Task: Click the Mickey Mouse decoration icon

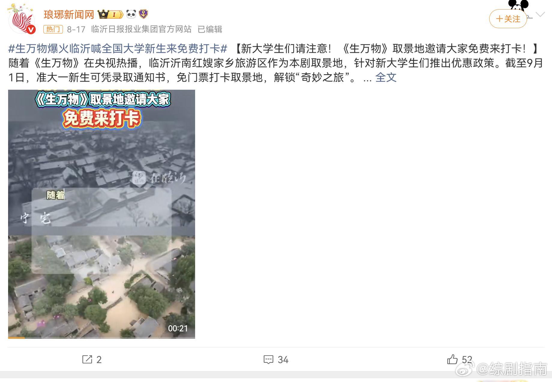Action: [518, 5]
